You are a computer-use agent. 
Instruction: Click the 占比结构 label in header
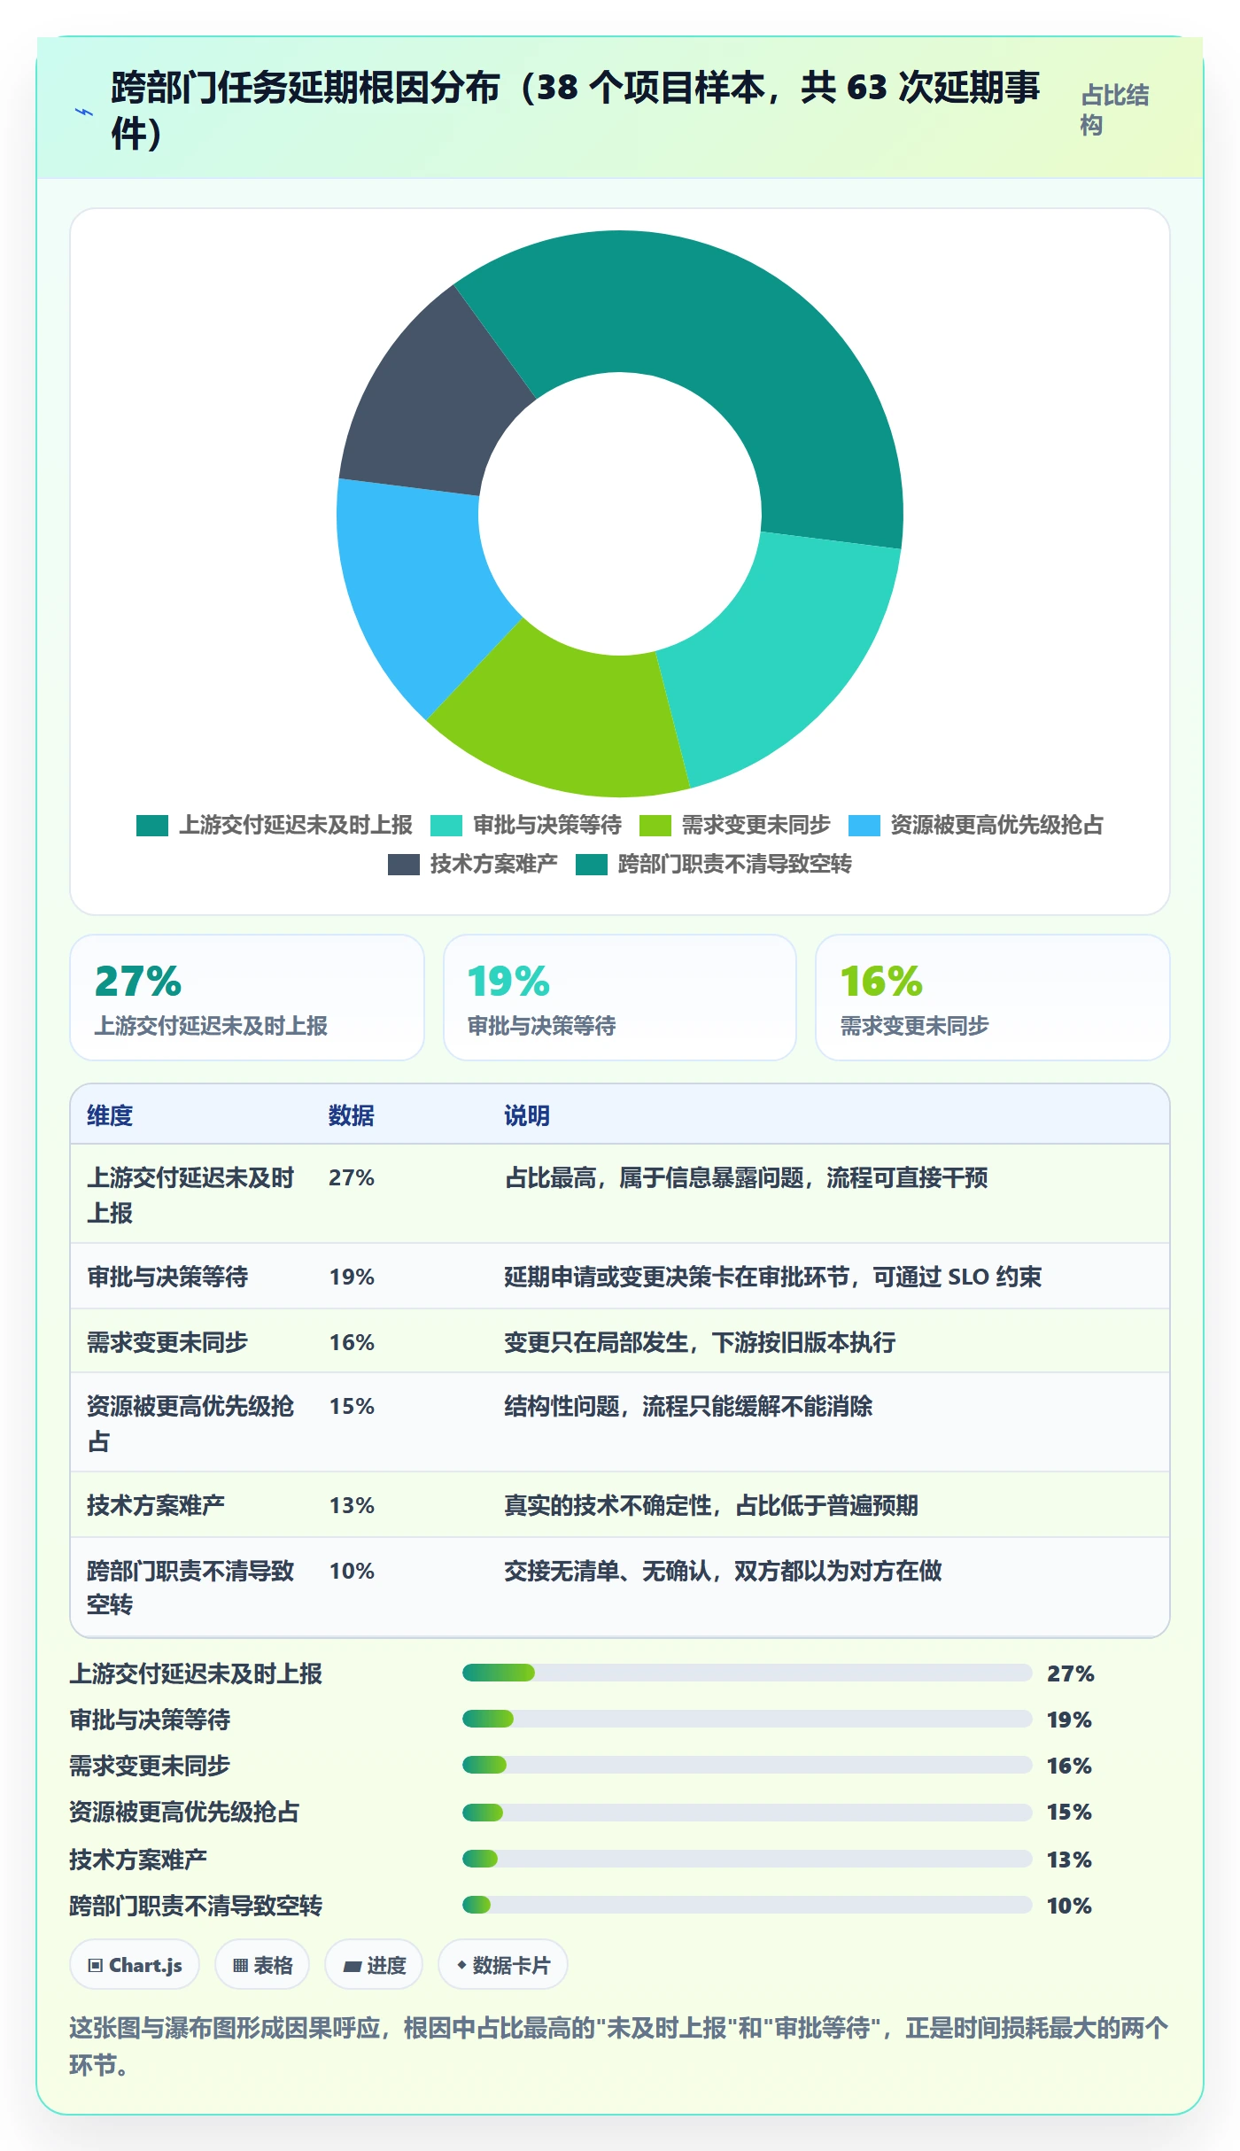click(x=1114, y=110)
